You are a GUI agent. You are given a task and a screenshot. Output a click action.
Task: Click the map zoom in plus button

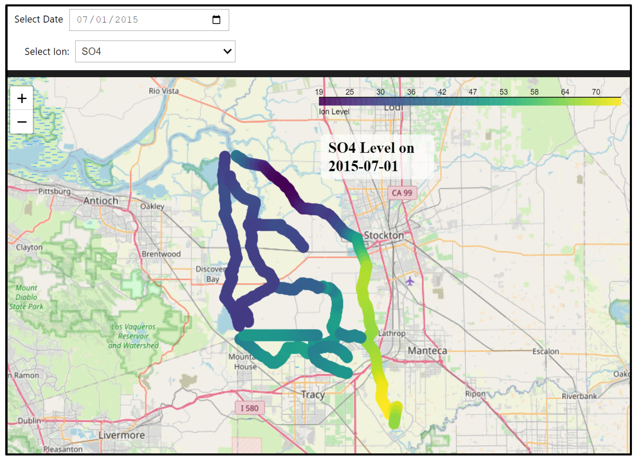click(22, 98)
